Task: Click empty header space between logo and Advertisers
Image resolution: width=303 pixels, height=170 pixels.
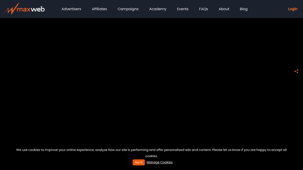Action: point(53,9)
